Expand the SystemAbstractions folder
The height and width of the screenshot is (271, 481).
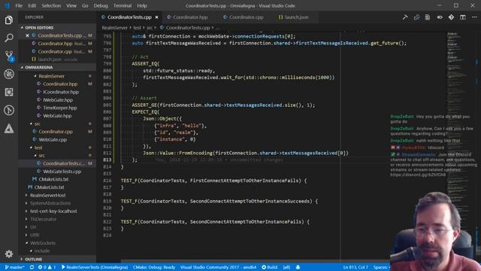(x=50, y=203)
